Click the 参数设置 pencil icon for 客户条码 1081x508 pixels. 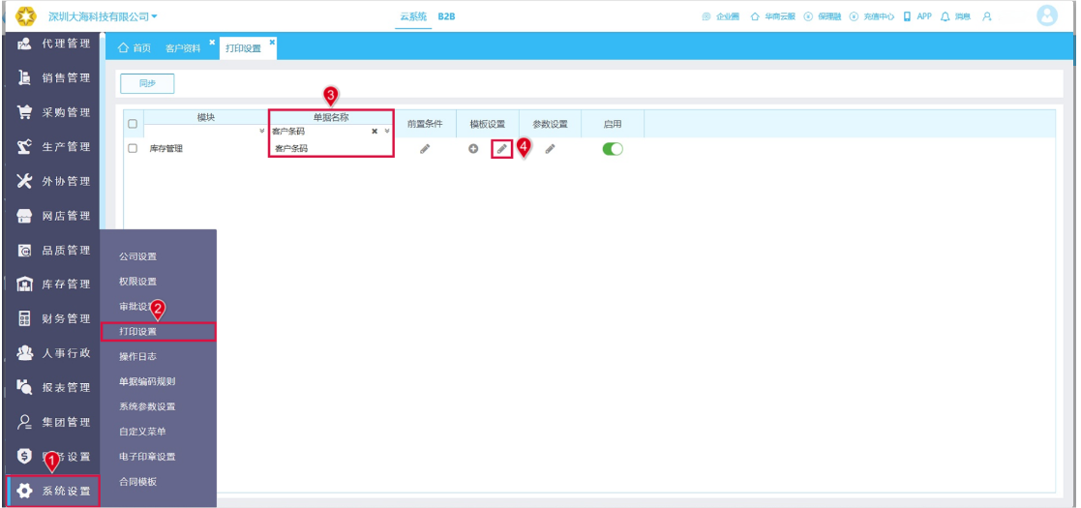click(550, 148)
